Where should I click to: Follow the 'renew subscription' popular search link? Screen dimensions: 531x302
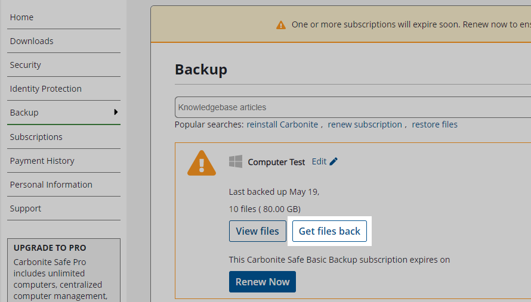coord(365,124)
